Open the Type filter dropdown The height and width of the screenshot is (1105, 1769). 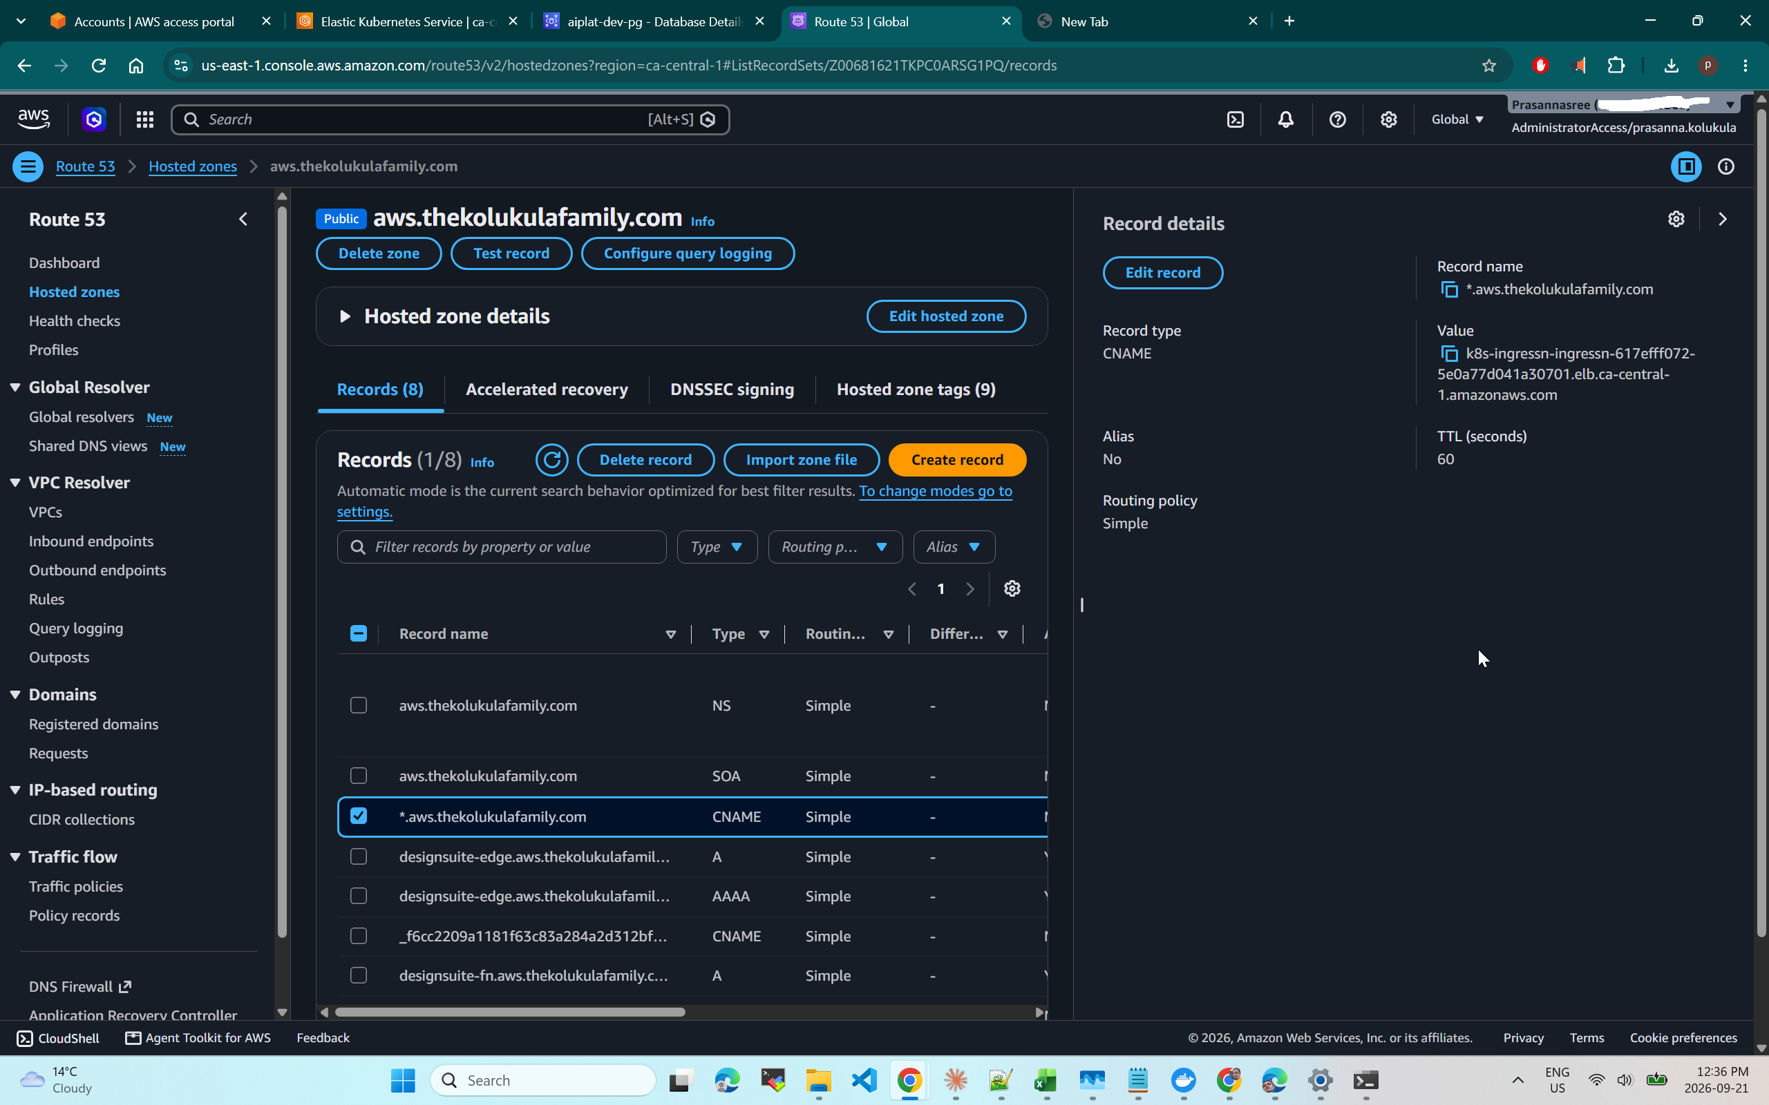click(x=717, y=547)
